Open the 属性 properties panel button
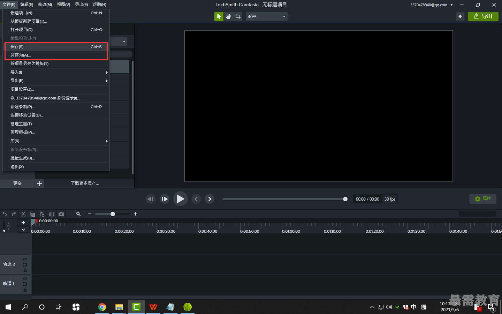The height and width of the screenshot is (314, 502). 483,199
